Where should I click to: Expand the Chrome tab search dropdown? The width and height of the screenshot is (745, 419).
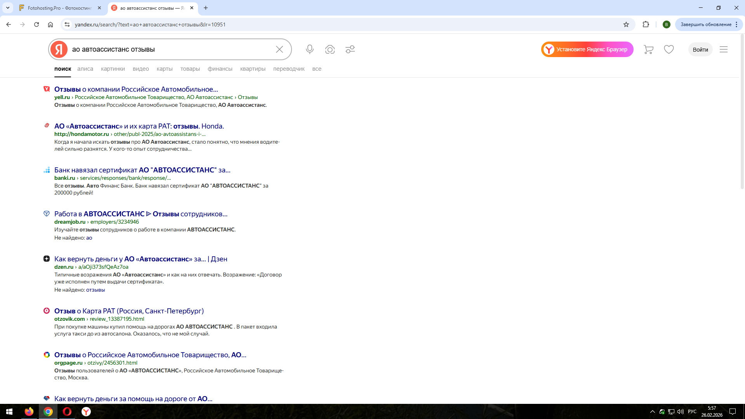8,8
